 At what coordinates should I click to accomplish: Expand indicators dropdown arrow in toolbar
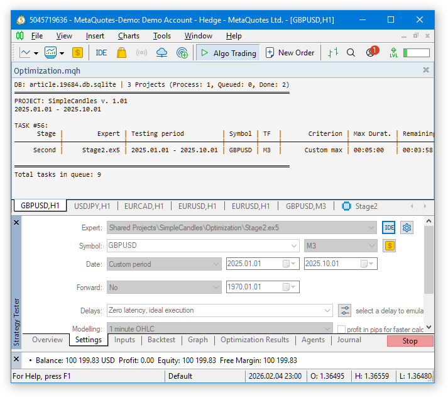[x=62, y=53]
